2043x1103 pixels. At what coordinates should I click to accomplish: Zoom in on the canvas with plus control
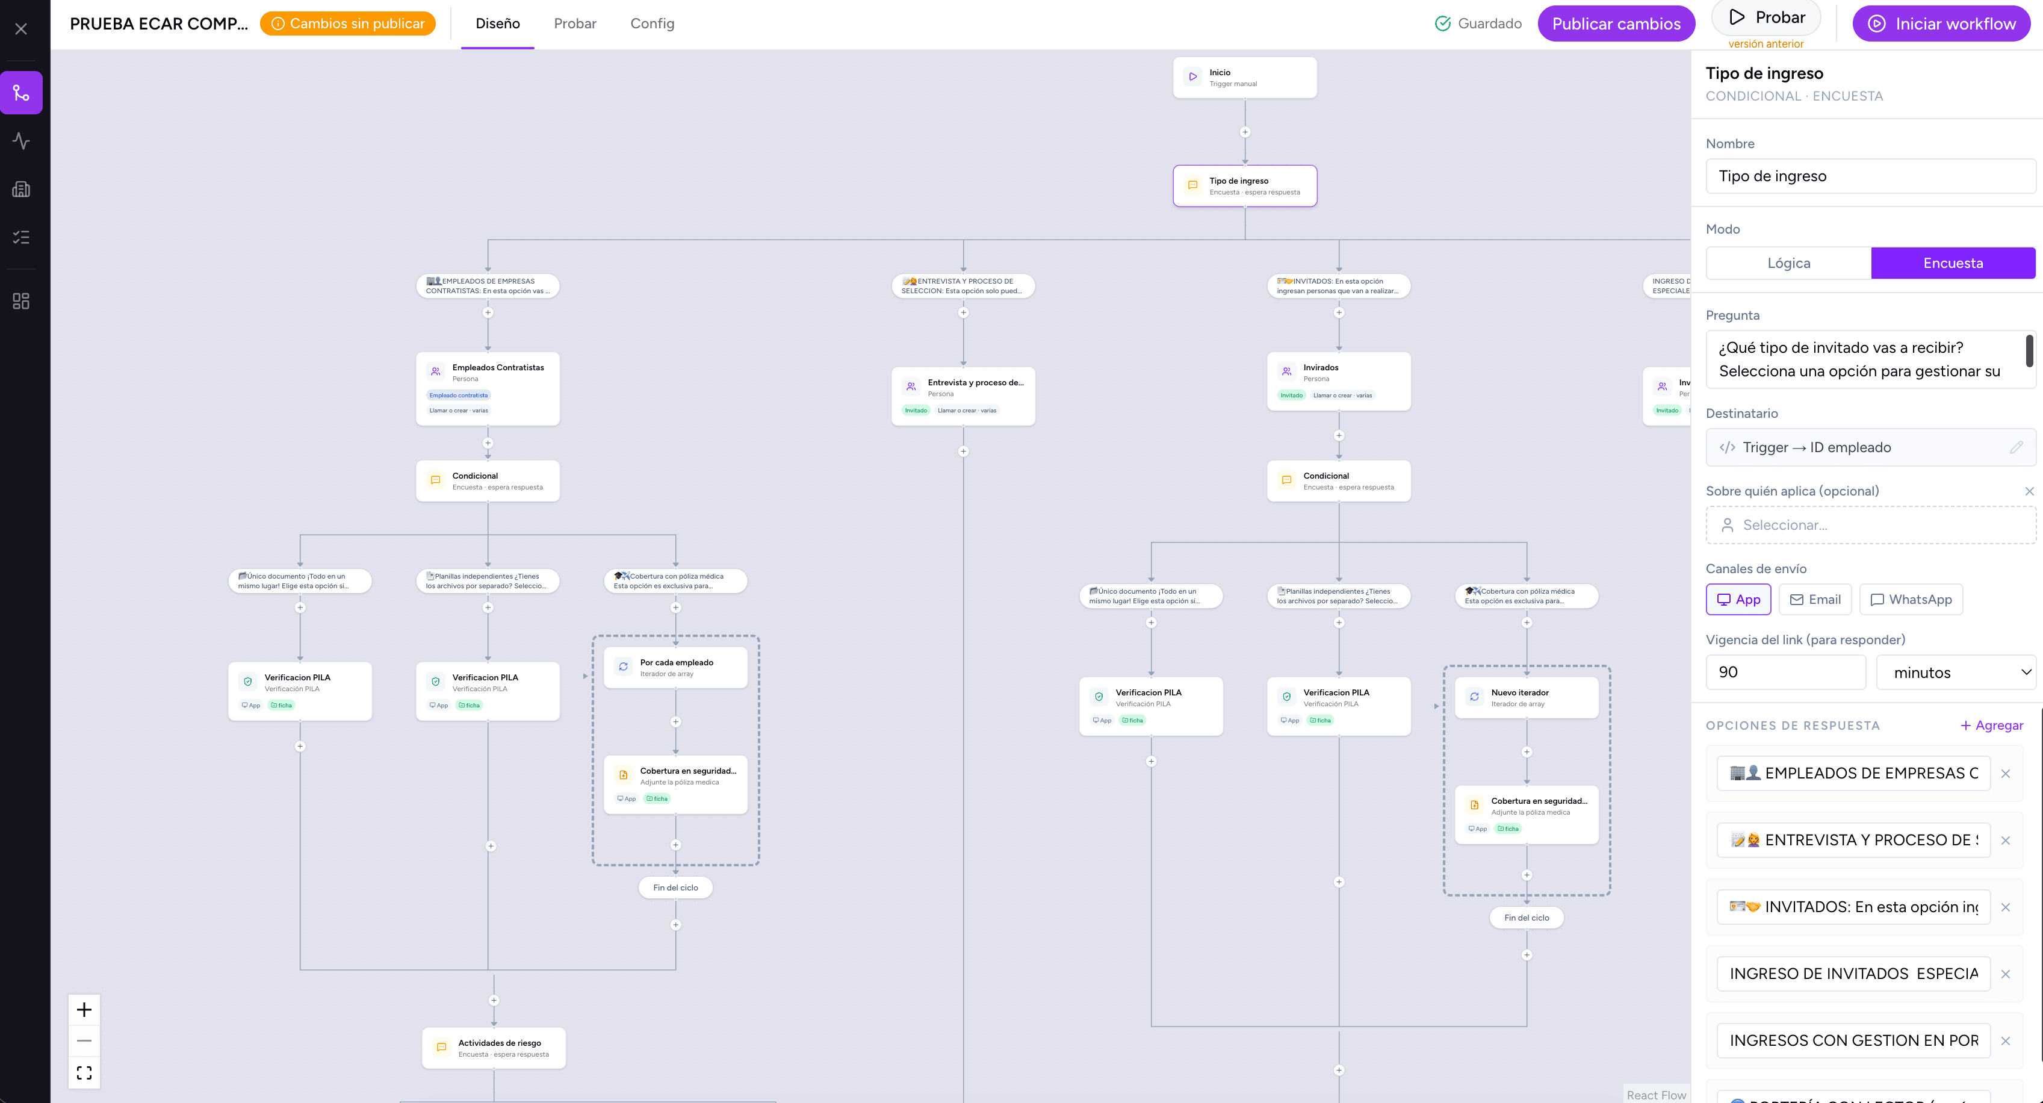coord(84,1009)
